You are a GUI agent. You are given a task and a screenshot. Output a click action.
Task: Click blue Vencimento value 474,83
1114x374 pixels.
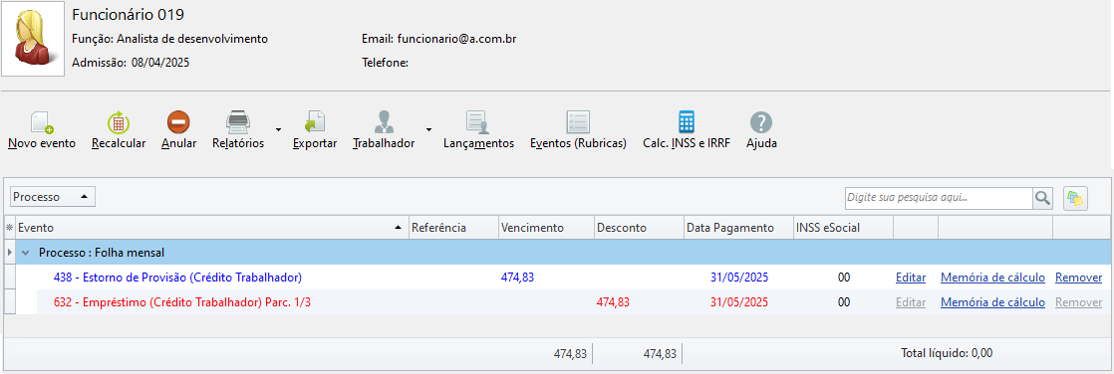click(x=517, y=278)
